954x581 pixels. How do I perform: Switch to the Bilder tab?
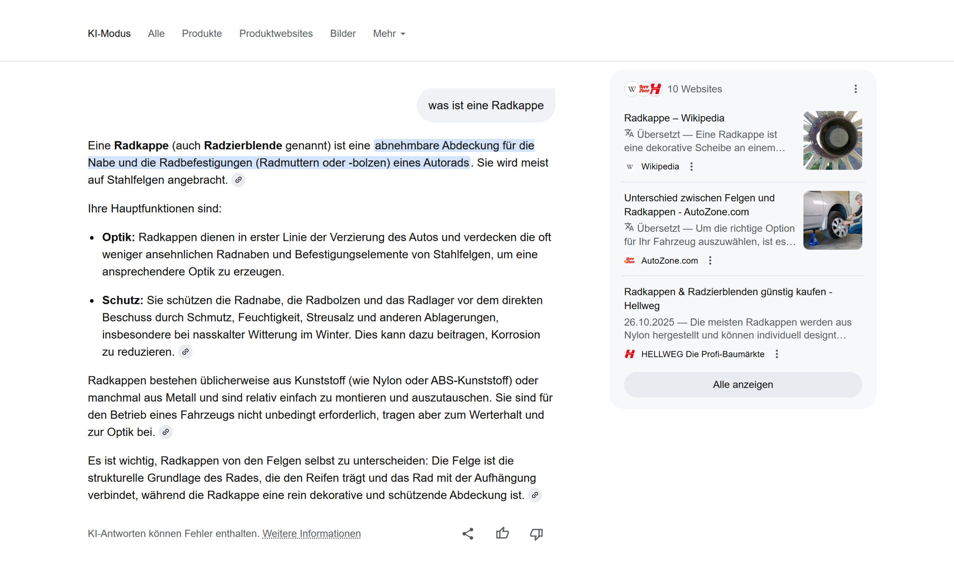[342, 34]
